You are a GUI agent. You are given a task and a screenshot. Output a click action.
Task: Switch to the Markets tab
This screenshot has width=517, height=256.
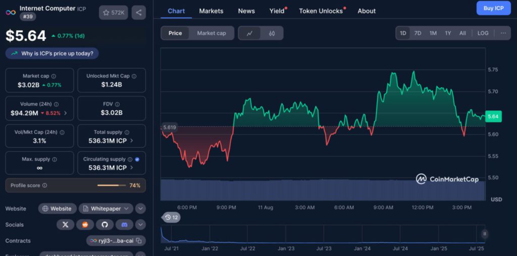point(211,11)
